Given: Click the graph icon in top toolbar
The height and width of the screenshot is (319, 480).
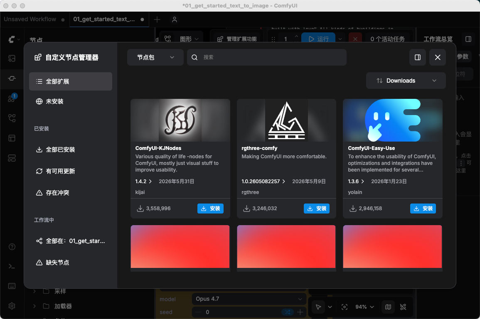Looking at the screenshot, I should tap(167, 39).
